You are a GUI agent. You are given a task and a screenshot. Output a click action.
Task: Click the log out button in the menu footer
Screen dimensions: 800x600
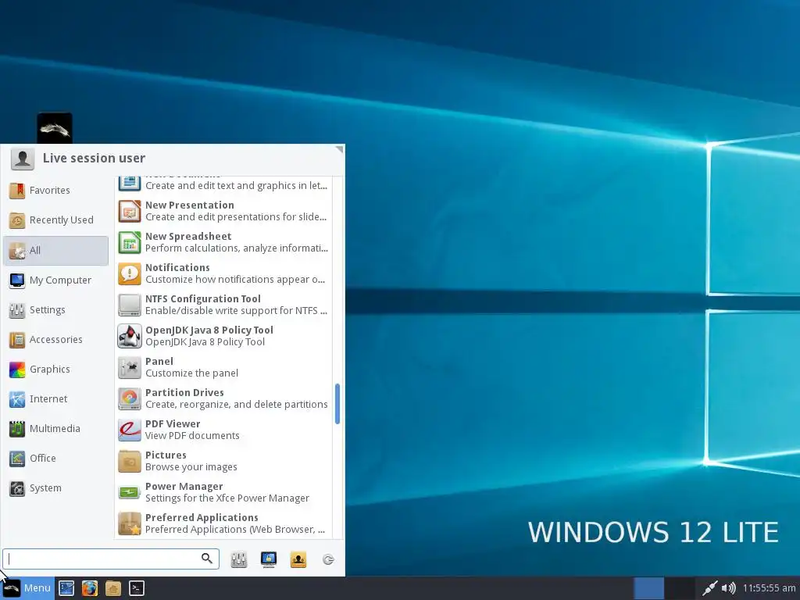click(x=328, y=559)
